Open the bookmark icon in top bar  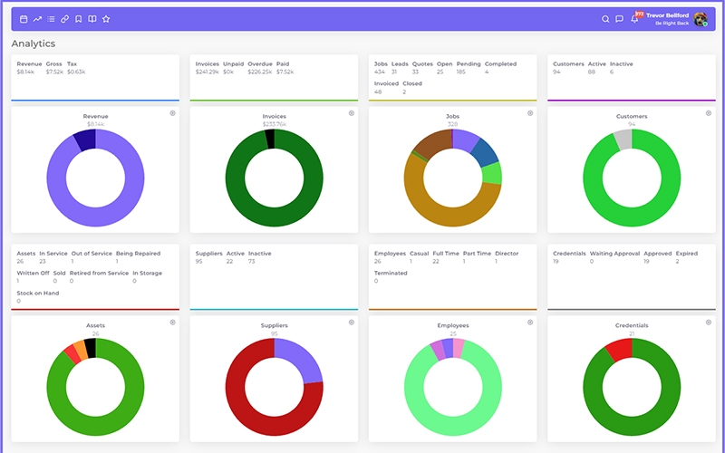click(x=79, y=19)
